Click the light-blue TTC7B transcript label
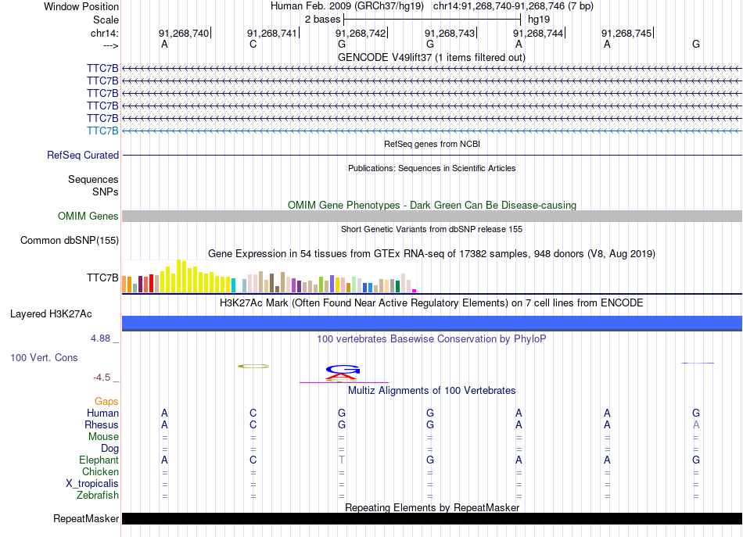Viewport: 743px width, 537px height. click(102, 131)
